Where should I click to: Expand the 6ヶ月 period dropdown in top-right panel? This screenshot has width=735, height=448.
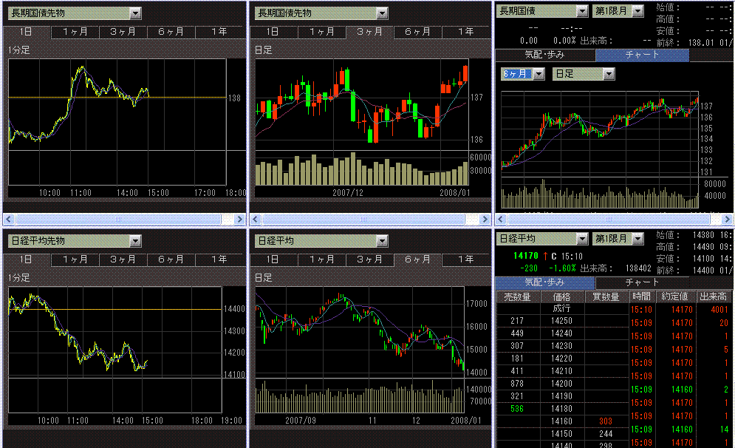(539, 74)
